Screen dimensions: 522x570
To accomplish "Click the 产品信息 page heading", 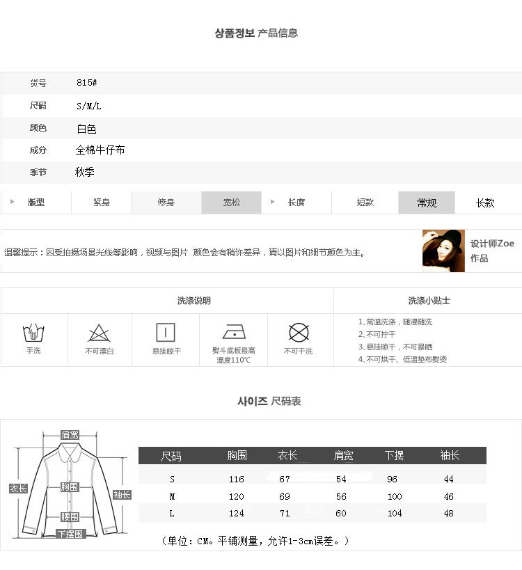I will (x=278, y=33).
